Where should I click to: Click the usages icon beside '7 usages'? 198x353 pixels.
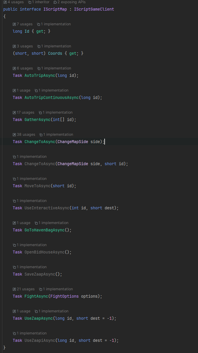(14, 24)
